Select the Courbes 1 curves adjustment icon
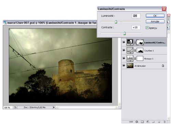Image resolution: width=171 pixels, height=124 pixels. click(x=130, y=50)
